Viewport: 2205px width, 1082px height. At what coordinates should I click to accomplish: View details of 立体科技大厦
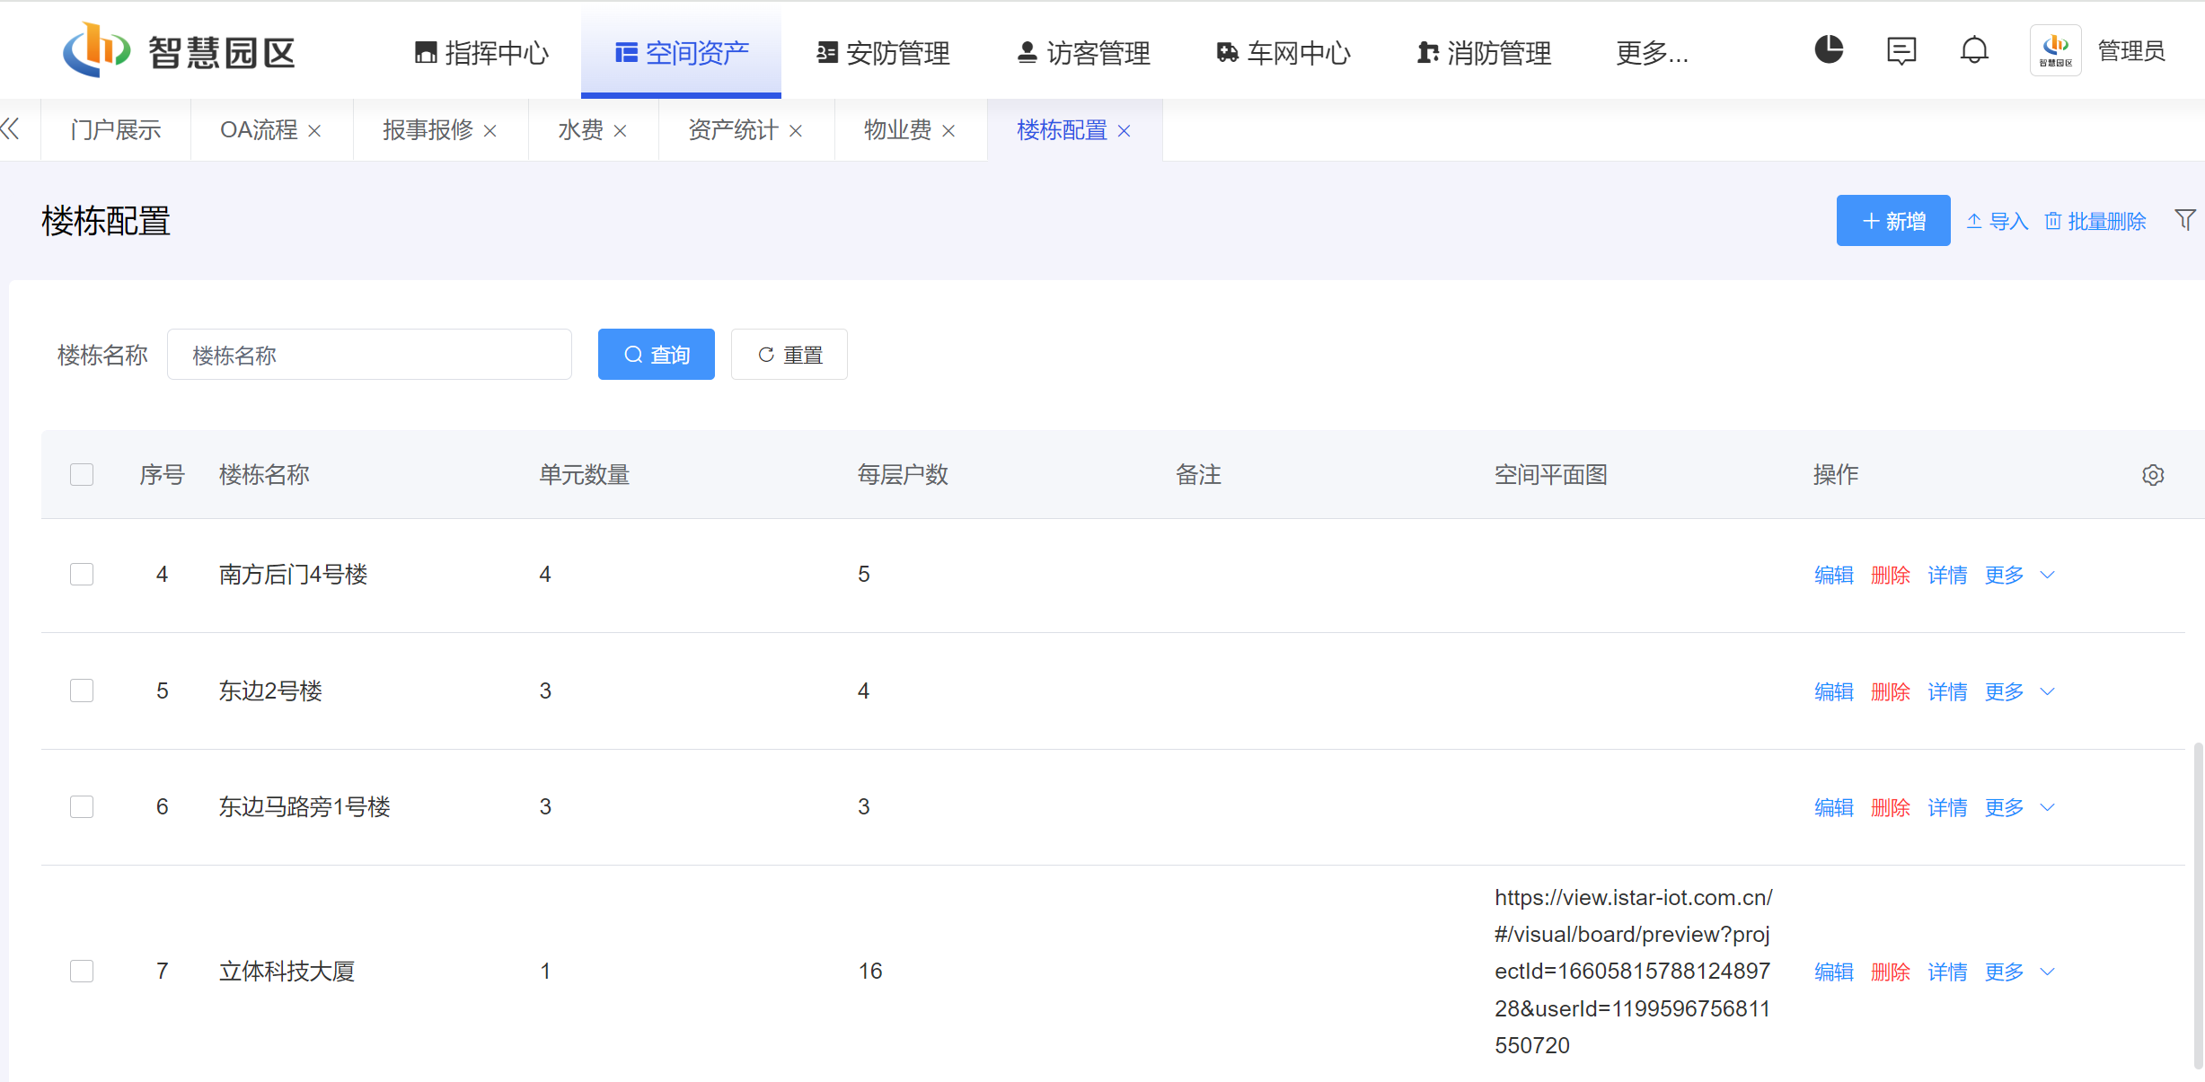pyautogui.click(x=1947, y=972)
